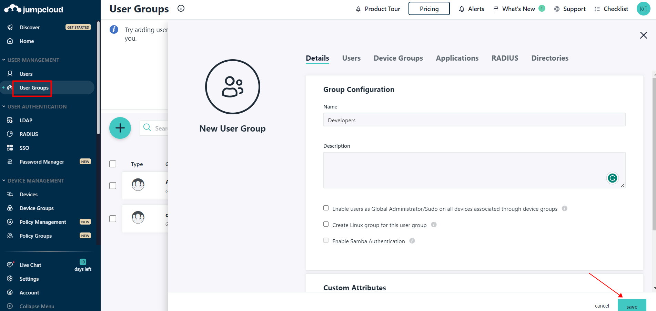Click the SSO grid icon
This screenshot has height=311, width=656.
[10, 148]
